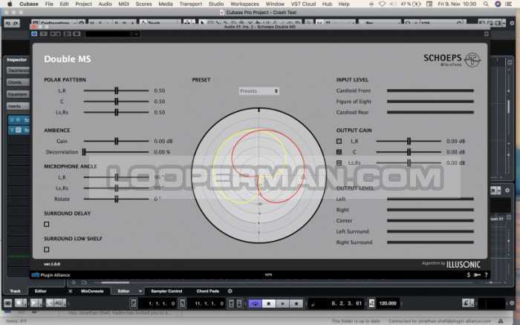Adjust Polar Pattern C slider
This screenshot has width=520, height=325.
pos(117,102)
